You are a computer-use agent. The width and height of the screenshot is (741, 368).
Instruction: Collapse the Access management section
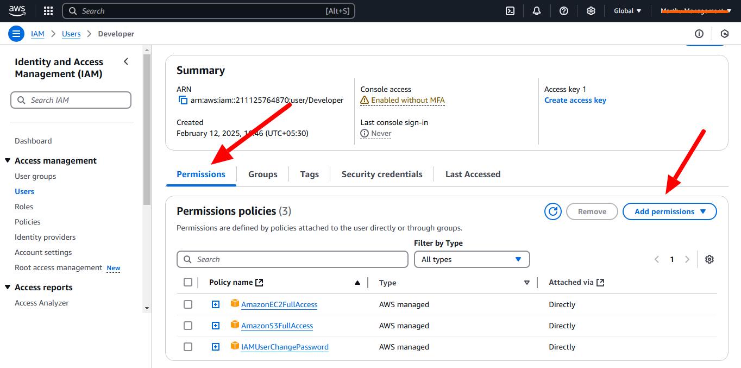point(8,161)
